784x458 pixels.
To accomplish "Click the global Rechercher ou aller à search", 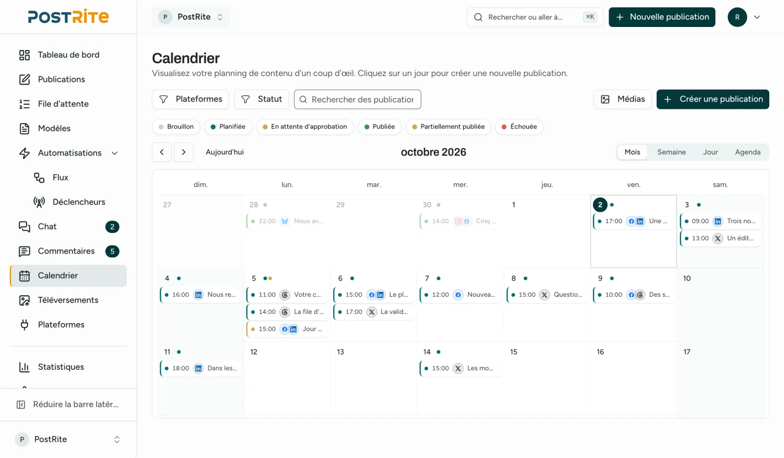I will point(535,17).
